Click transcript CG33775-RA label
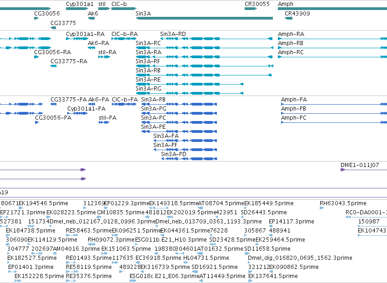The width and height of the screenshot is (387, 283). point(69,61)
